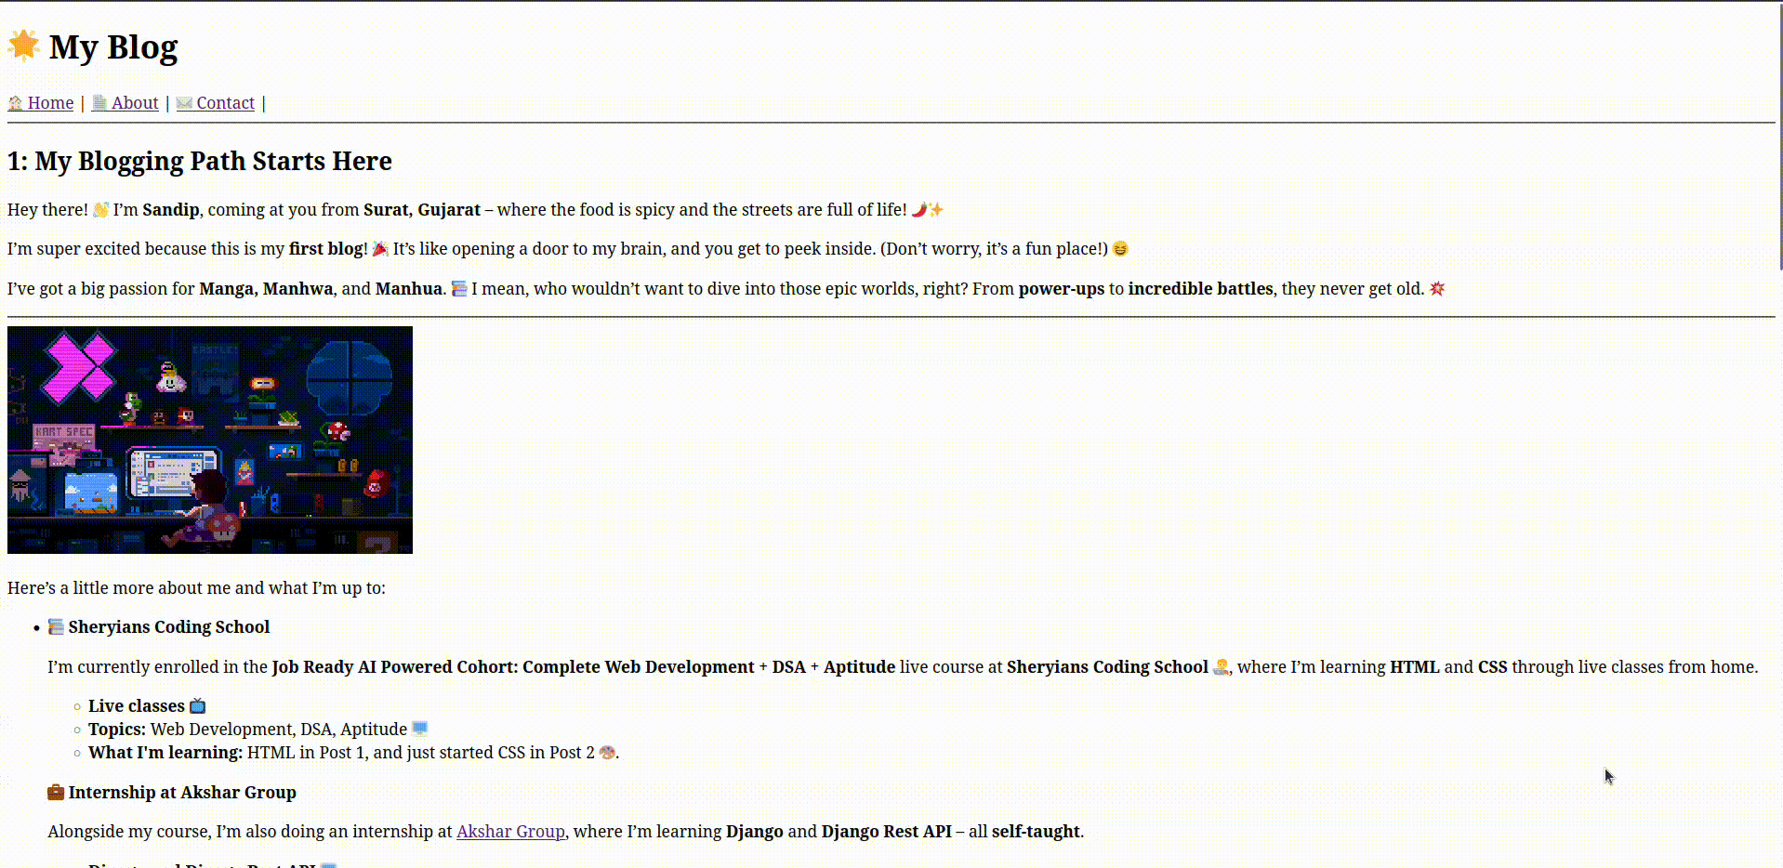Click the teacher emoji after Sheryians Coding School

1222,667
